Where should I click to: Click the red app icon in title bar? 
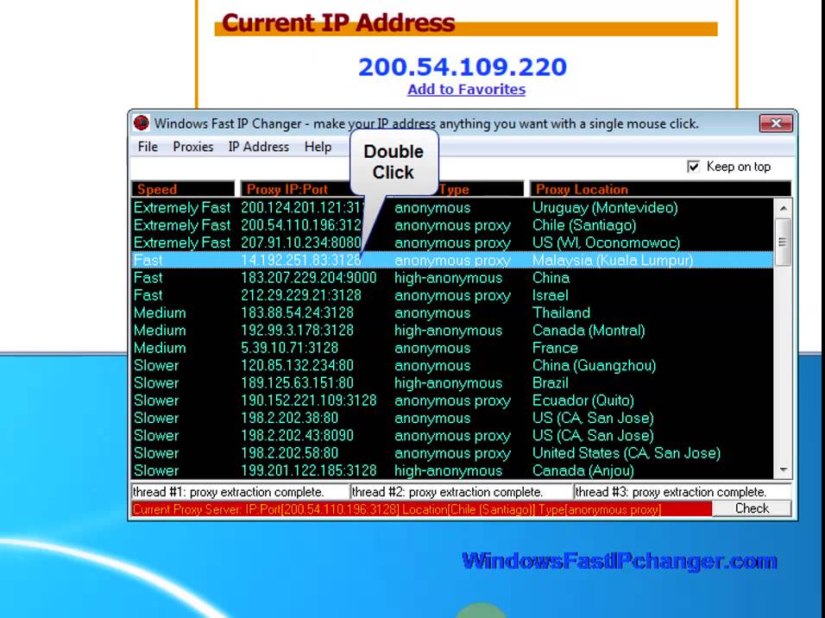pos(141,123)
